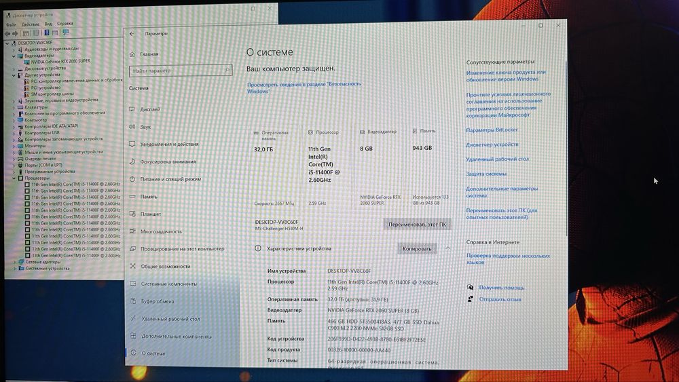Open Вид menu in Device Manager
This screenshot has width=679, height=382.
48,24
